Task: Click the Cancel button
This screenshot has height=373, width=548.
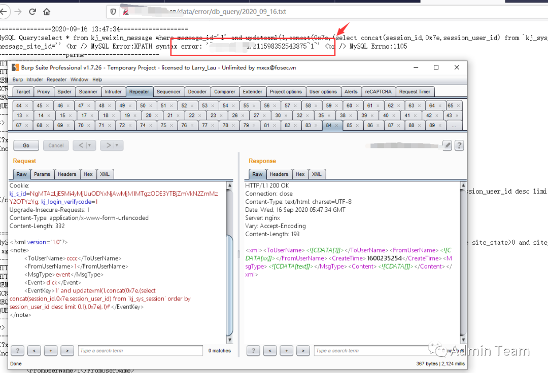Action: pos(56,145)
